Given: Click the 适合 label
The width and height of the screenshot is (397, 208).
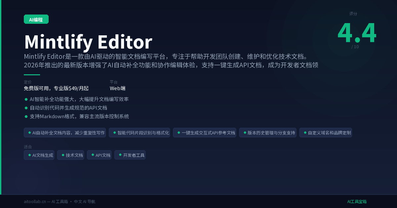Looking at the screenshot, I should click(28, 147).
